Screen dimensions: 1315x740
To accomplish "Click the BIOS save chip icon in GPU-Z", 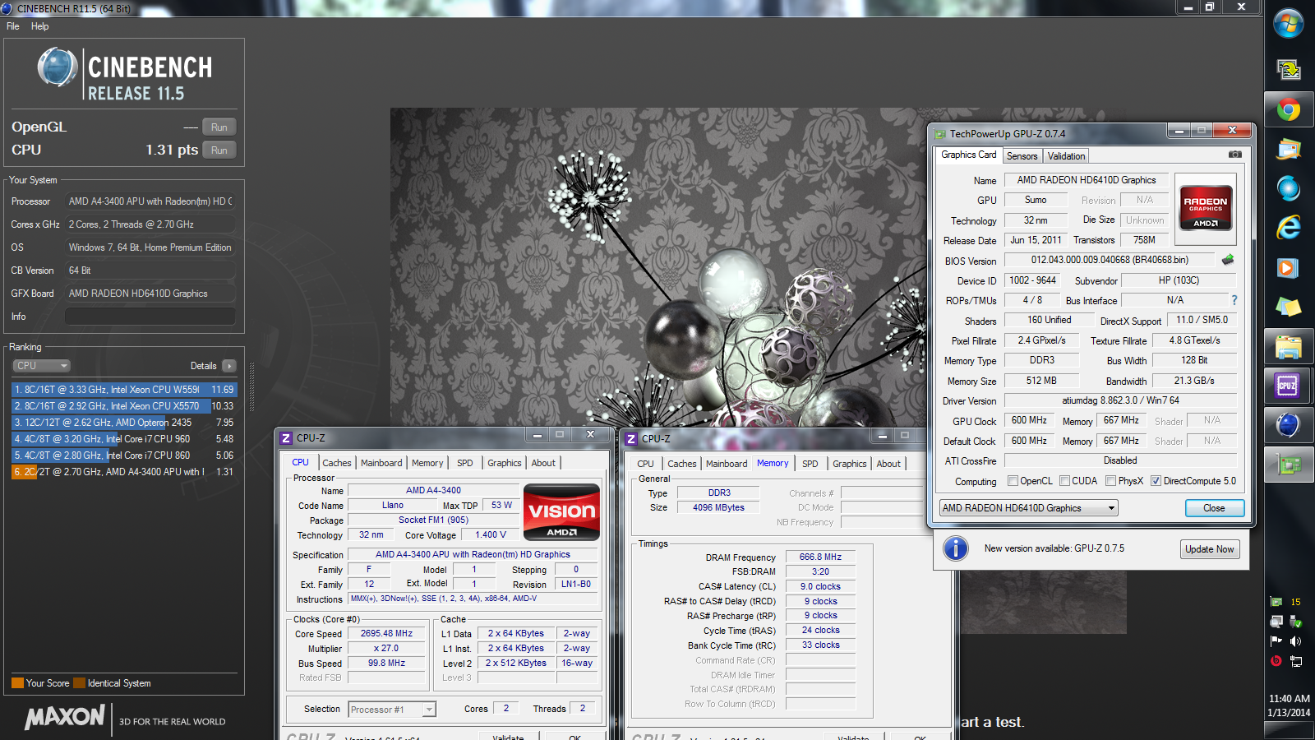I will (1228, 260).
